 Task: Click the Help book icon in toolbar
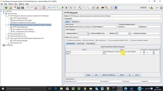[116, 8]
